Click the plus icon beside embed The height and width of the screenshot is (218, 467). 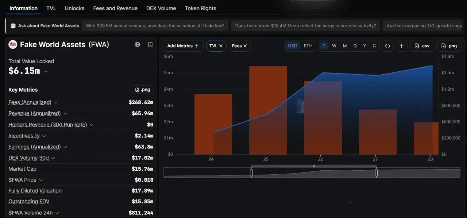(402, 46)
